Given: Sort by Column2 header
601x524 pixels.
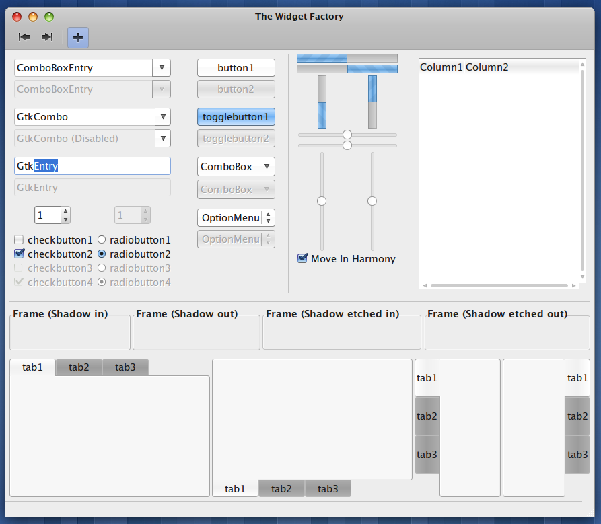Looking at the screenshot, I should point(522,67).
